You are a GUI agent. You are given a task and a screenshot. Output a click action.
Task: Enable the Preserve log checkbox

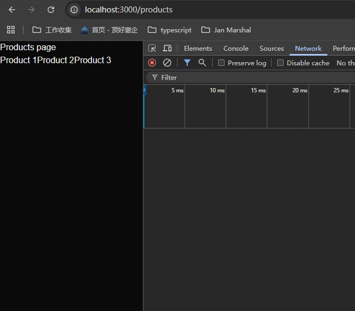pyautogui.click(x=221, y=63)
